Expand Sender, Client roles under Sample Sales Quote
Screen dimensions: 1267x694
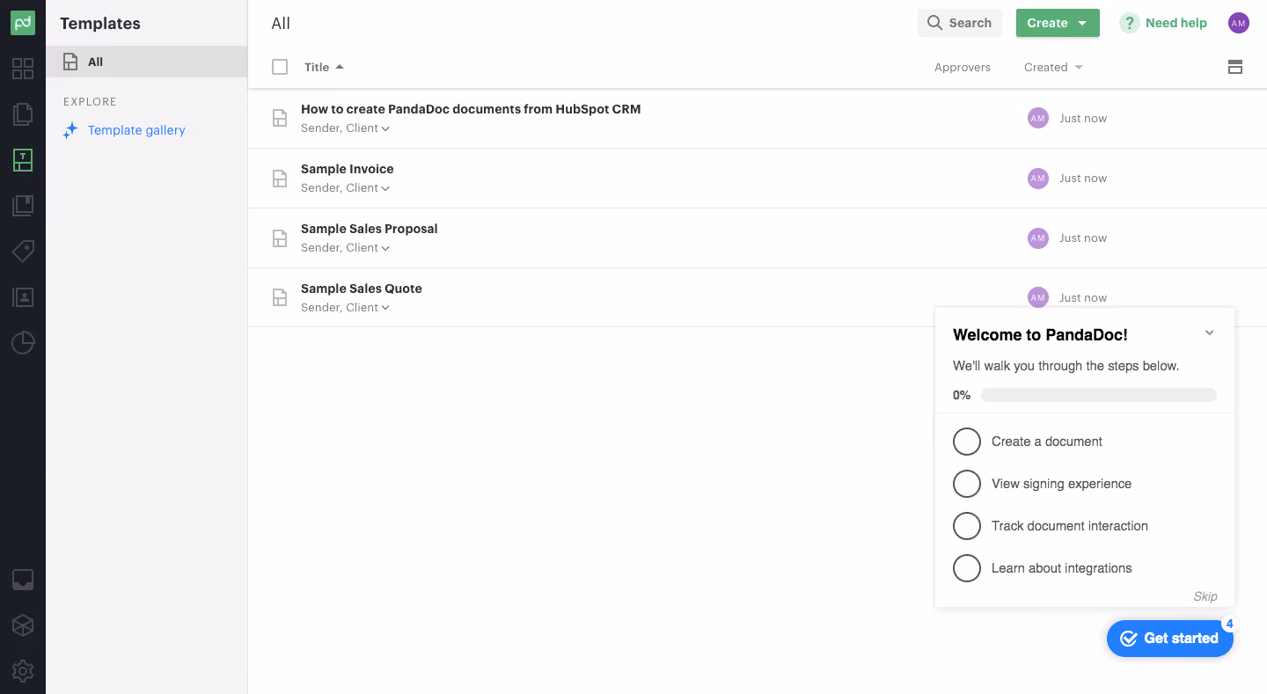[x=345, y=308]
